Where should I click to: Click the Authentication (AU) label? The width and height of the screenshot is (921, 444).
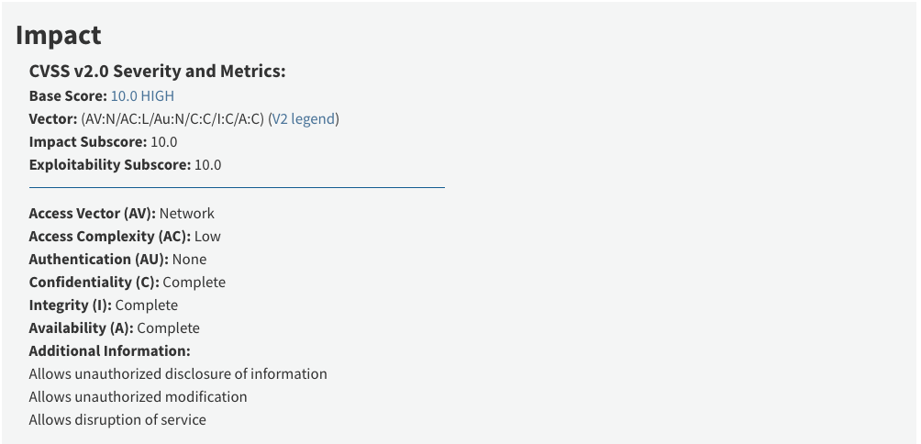[x=99, y=259]
